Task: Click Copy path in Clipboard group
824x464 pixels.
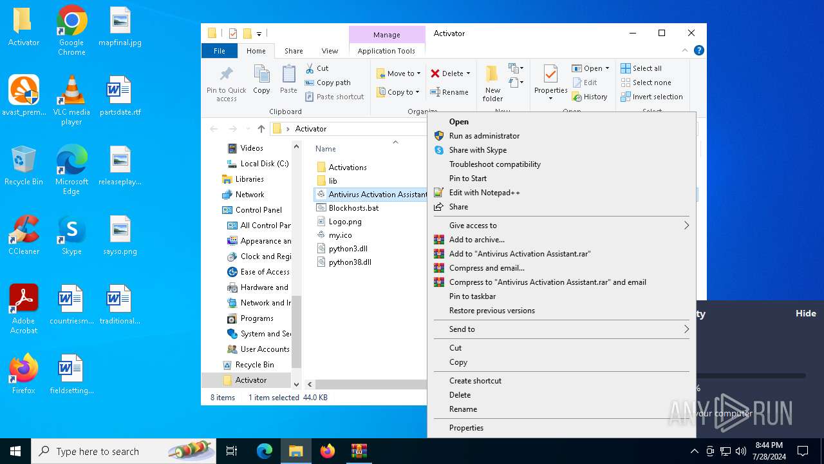Action: pyautogui.click(x=328, y=82)
